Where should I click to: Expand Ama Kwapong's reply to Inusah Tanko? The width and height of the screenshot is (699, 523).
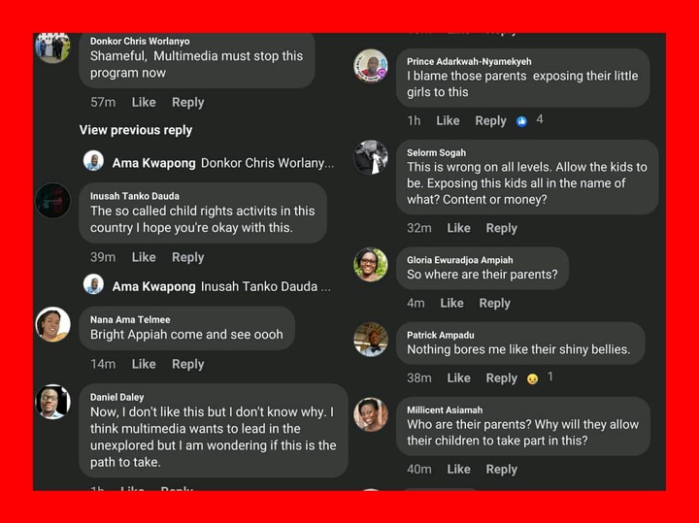pos(208,286)
